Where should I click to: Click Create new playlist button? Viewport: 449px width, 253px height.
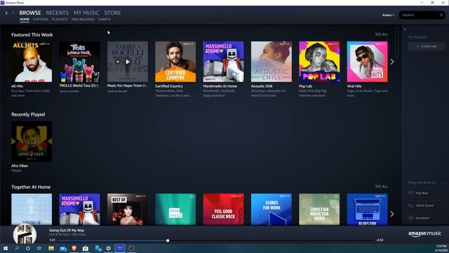click(427, 46)
